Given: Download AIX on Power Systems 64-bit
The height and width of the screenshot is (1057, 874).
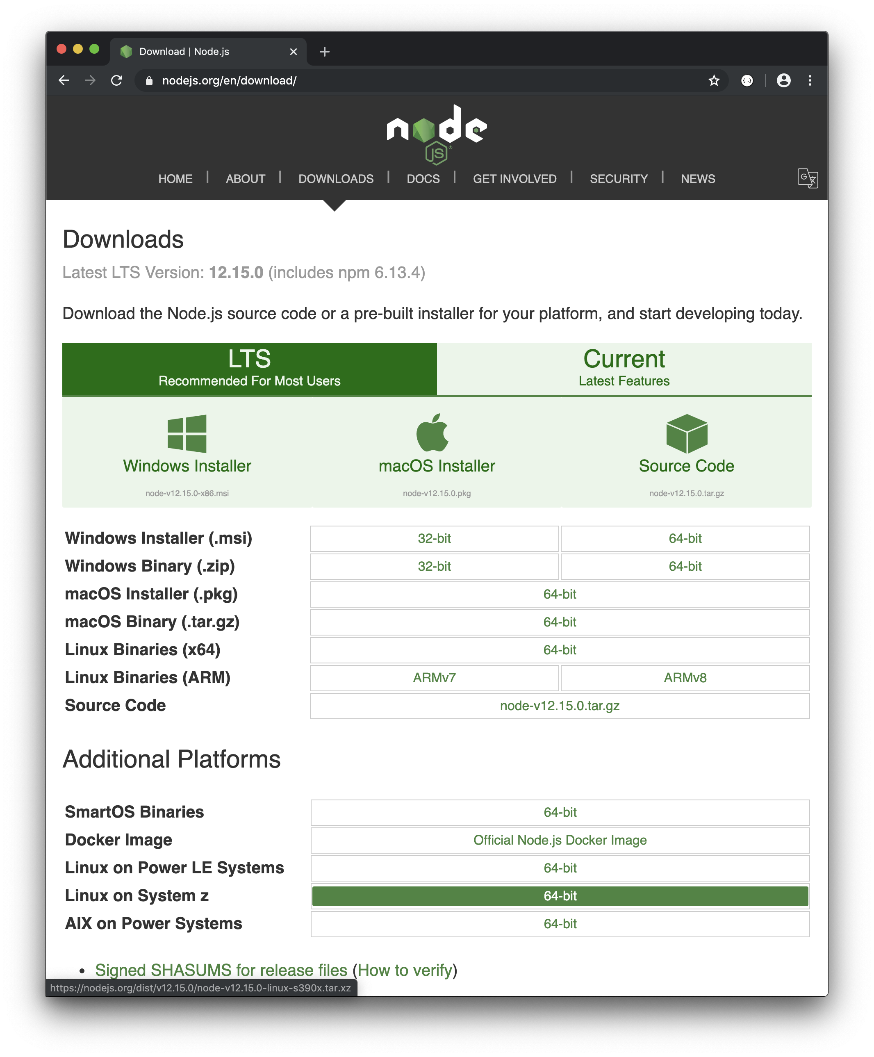Looking at the screenshot, I should click(560, 924).
